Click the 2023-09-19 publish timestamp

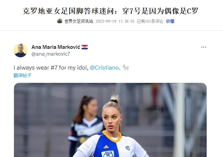click(115, 21)
